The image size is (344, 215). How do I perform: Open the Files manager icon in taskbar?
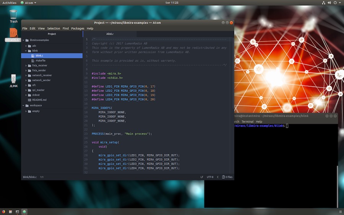[10, 212]
